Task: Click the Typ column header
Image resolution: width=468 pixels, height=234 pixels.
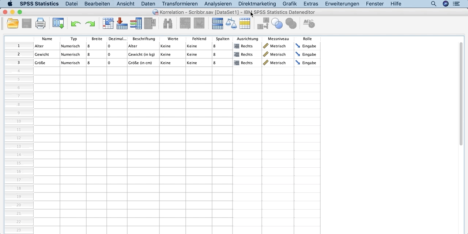Action: pos(73,39)
